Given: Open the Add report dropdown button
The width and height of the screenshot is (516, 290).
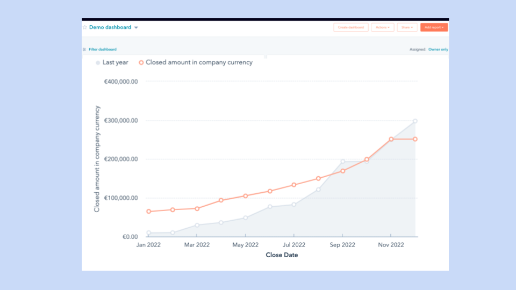Looking at the screenshot, I should pyautogui.click(x=434, y=27).
